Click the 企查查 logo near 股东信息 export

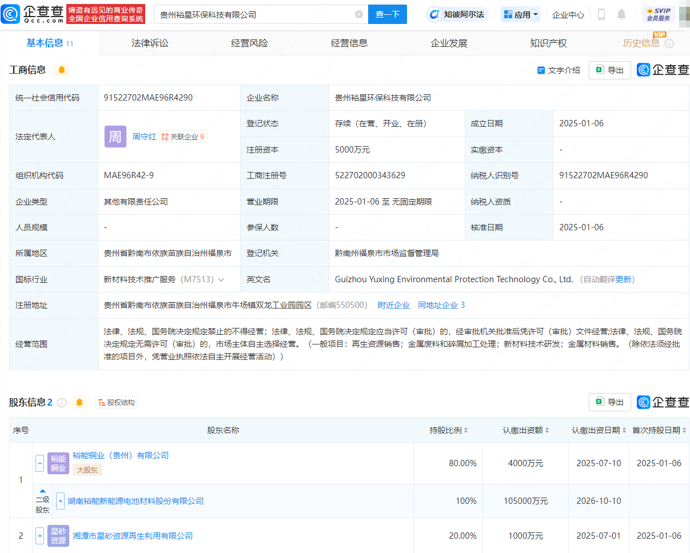[x=663, y=402]
